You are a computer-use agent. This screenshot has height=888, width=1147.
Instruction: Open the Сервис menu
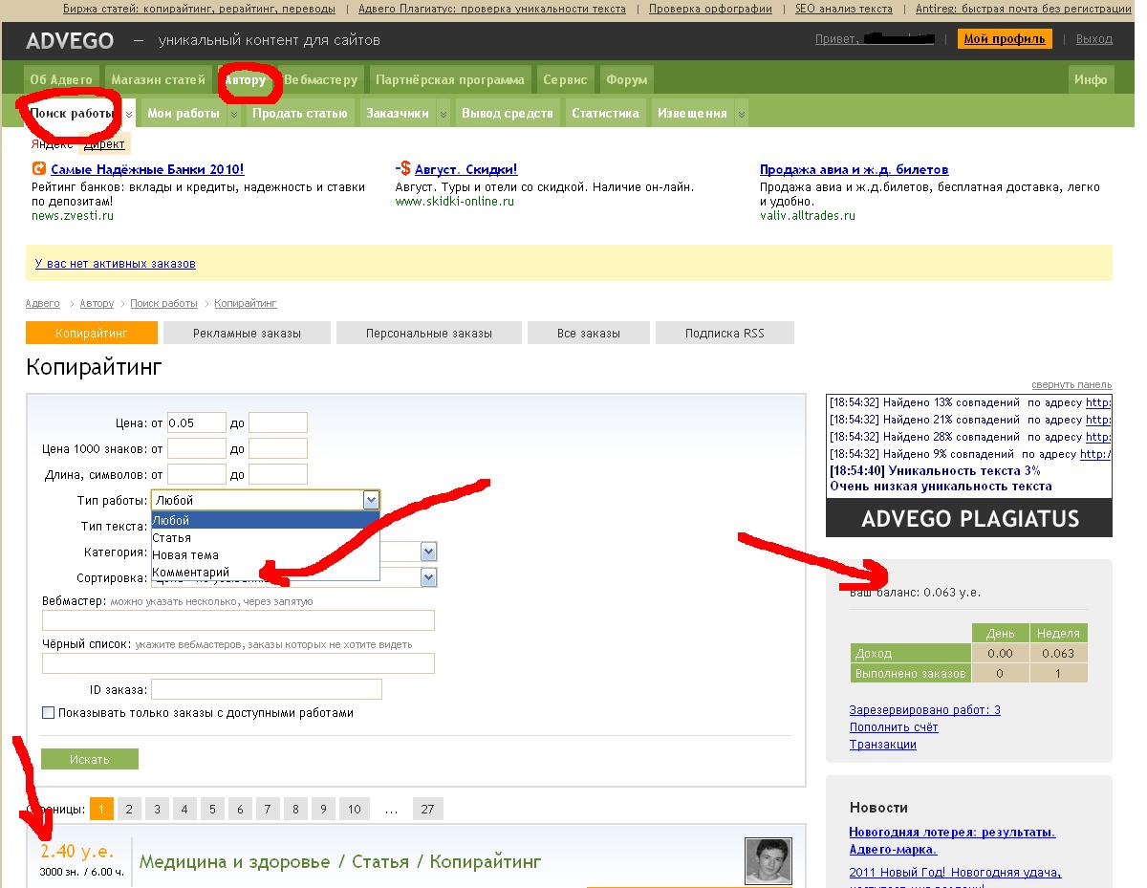pyautogui.click(x=565, y=79)
